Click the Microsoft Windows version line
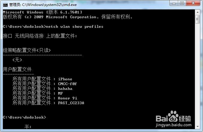 click(x=42, y=12)
